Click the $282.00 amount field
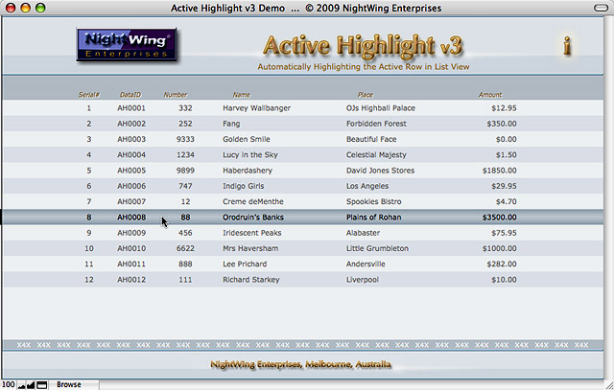This screenshot has width=614, height=390. coord(502,264)
